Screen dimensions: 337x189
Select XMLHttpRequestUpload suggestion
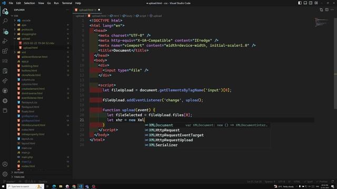207,140
